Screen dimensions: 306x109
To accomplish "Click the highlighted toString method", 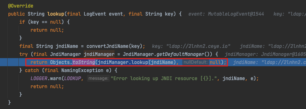I will coord(84,62).
